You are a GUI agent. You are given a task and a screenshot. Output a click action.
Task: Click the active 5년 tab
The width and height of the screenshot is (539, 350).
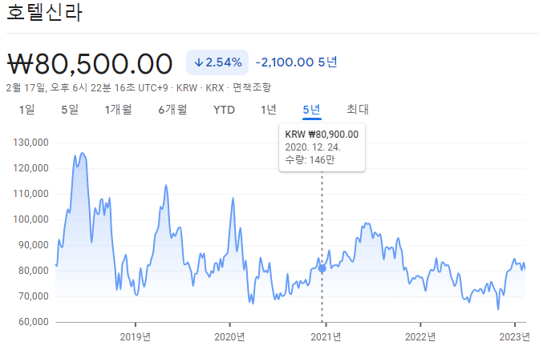pos(312,110)
